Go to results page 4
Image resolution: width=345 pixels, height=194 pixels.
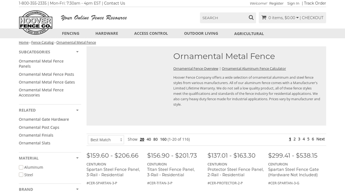pos(304,139)
